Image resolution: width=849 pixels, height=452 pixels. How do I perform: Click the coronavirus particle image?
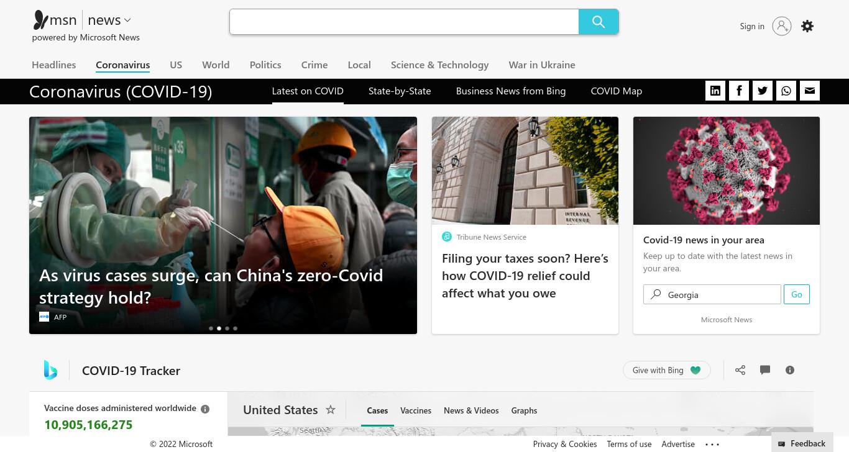pos(727,171)
